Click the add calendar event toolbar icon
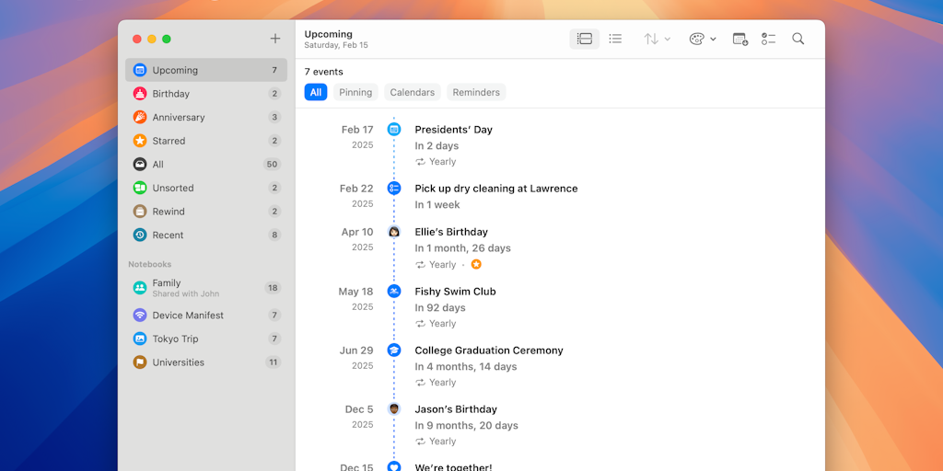Viewport: 943px width, 471px height. click(x=740, y=39)
